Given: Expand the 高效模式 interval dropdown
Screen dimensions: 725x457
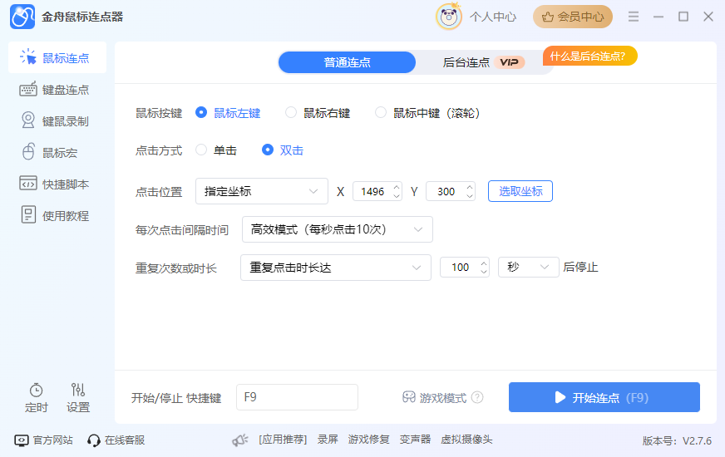Looking at the screenshot, I should (x=338, y=229).
